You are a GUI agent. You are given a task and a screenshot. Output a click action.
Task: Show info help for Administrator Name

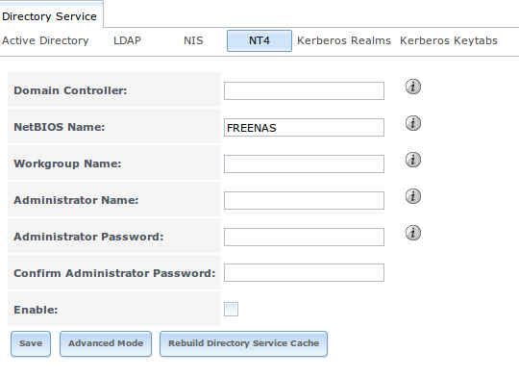(413, 196)
